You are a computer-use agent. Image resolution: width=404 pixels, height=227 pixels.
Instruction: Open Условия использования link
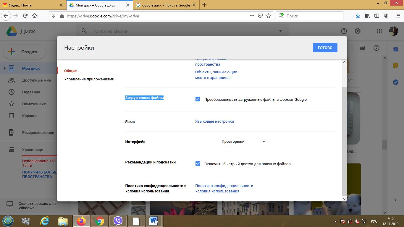click(217, 191)
